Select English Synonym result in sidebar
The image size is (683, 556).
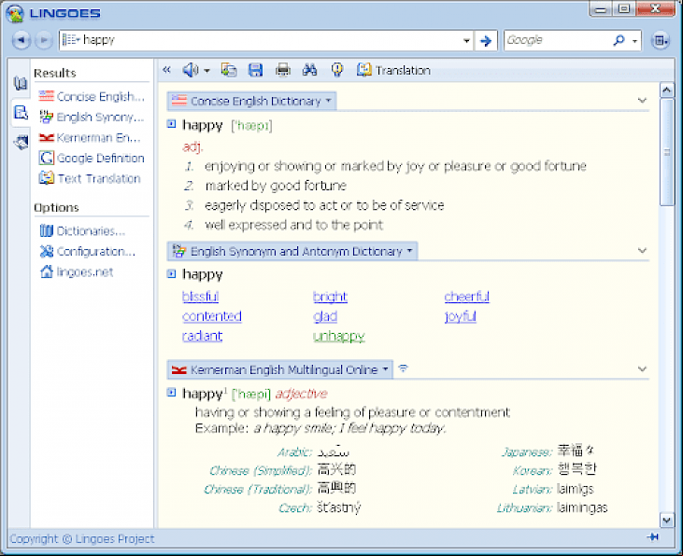coord(92,117)
